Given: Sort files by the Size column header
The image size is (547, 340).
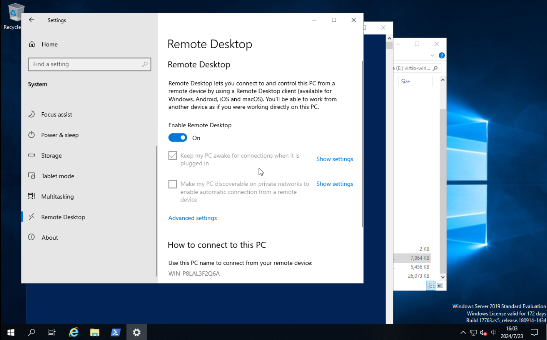Looking at the screenshot, I should [405, 81].
